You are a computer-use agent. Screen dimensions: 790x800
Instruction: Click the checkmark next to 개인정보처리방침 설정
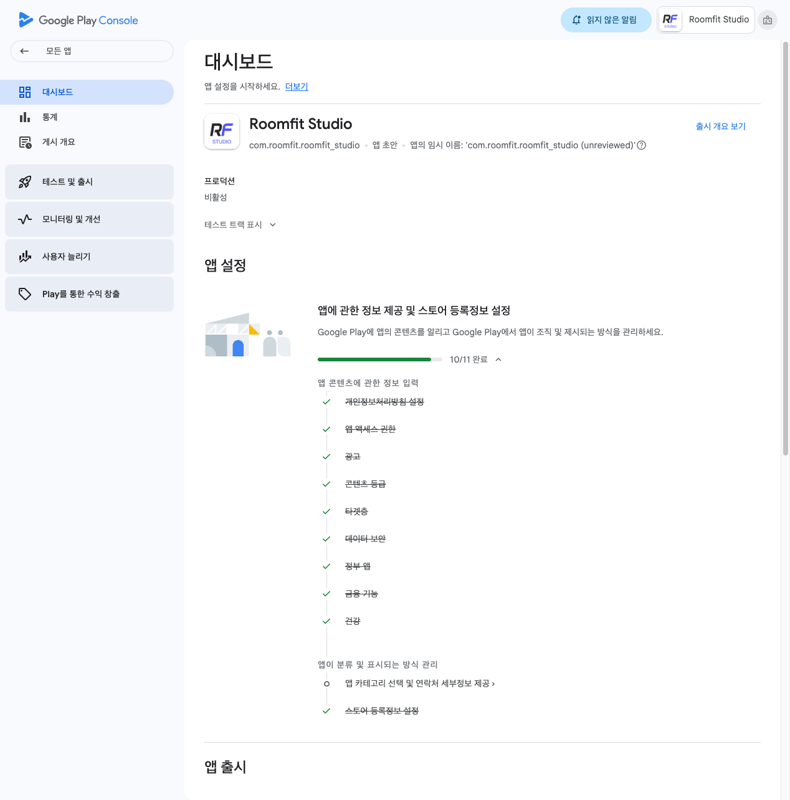tap(326, 402)
